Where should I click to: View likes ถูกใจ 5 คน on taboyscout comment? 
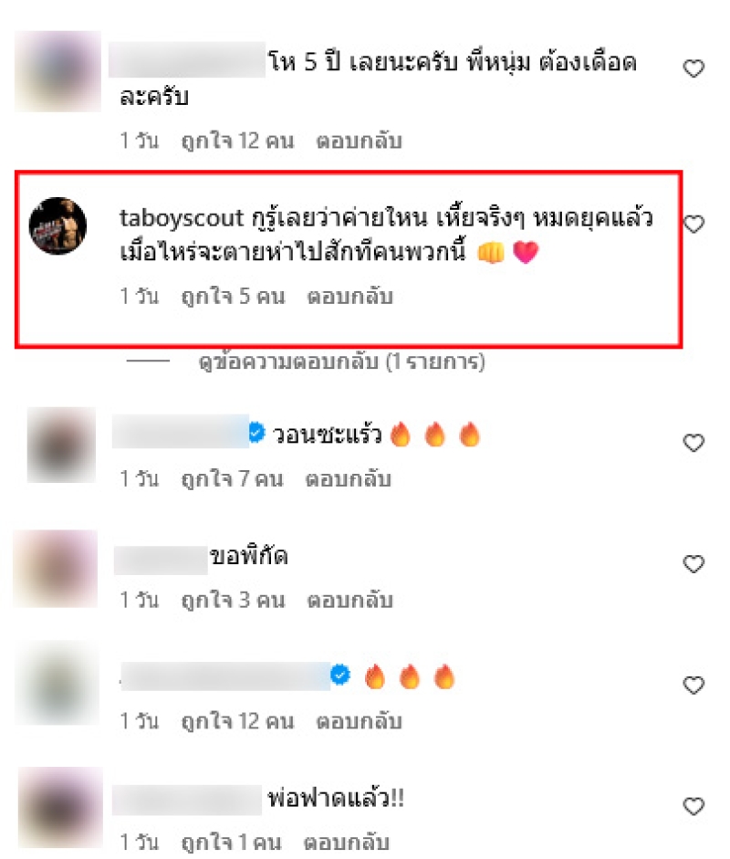[234, 297]
